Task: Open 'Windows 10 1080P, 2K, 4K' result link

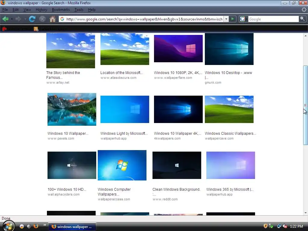Action: (x=178, y=73)
